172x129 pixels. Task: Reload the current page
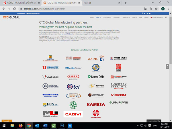[14, 9]
